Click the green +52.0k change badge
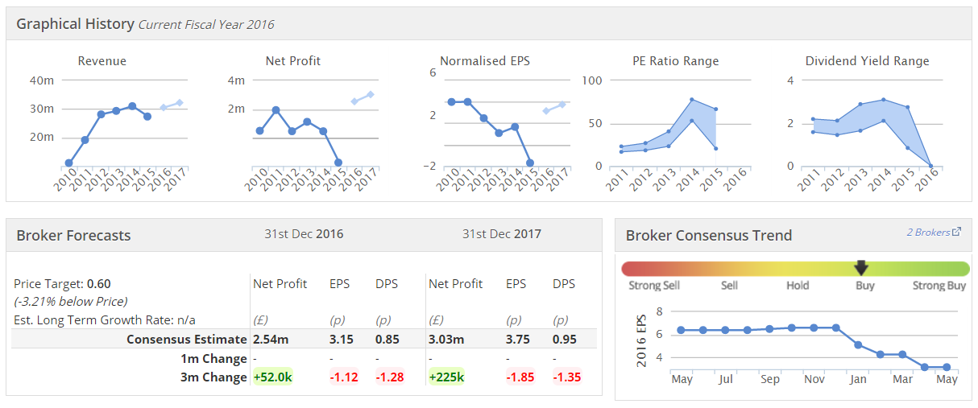The width and height of the screenshot is (978, 408). click(x=272, y=377)
